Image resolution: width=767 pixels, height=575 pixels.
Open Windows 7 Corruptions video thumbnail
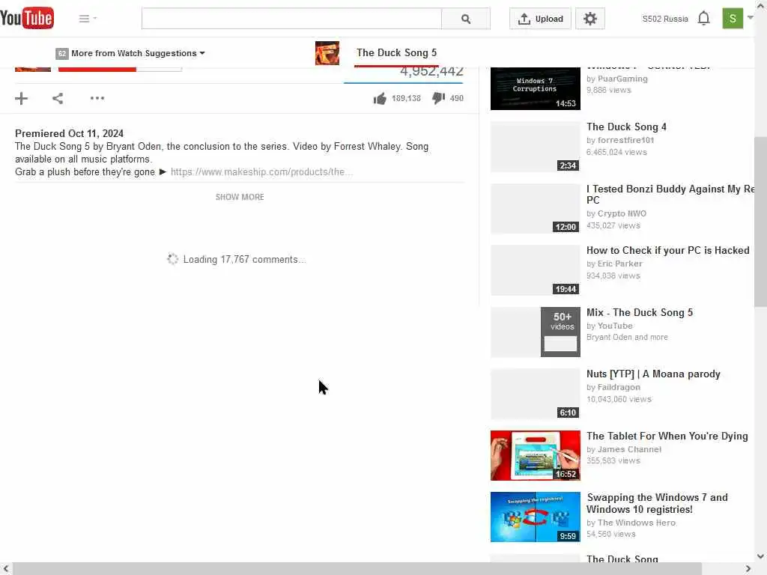click(x=535, y=88)
